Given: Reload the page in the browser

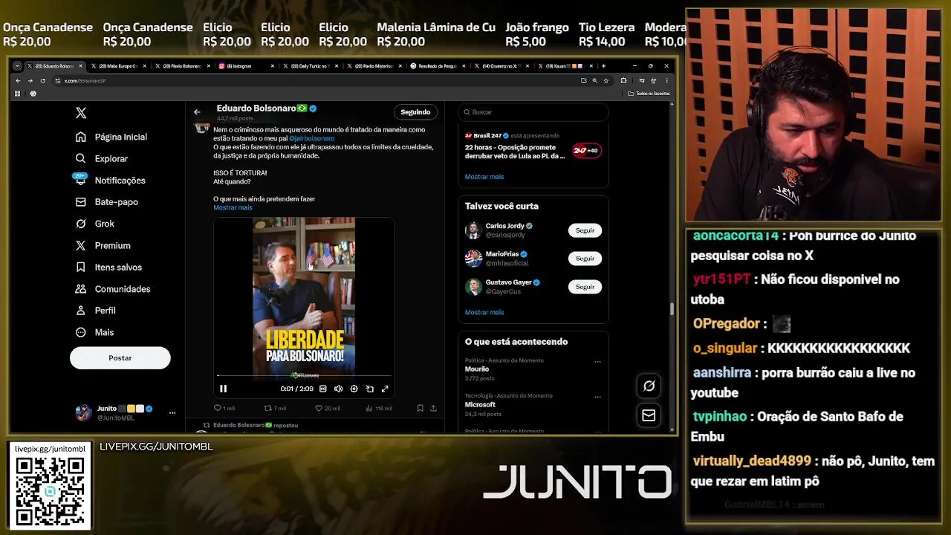Looking at the screenshot, I should point(42,80).
